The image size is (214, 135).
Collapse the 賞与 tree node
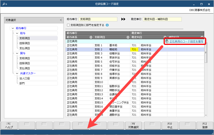click(x=17, y=53)
